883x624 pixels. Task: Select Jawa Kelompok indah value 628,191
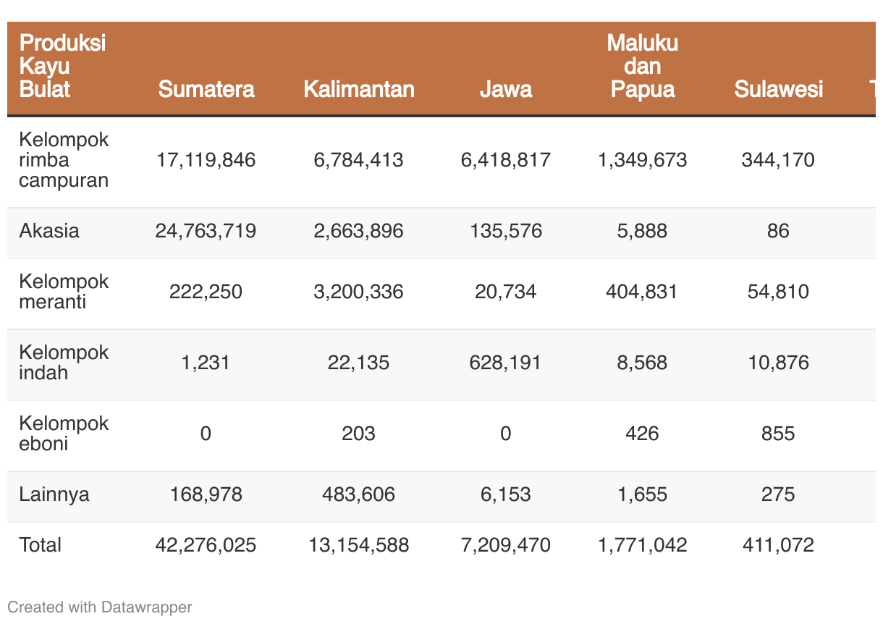(x=505, y=363)
